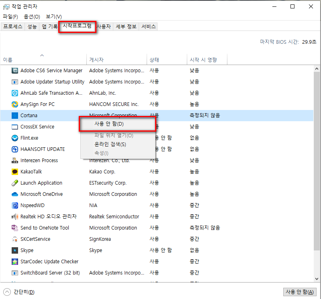Select the Microsoft OneDrive row name
The width and height of the screenshot is (321, 299).
pyautogui.click(x=41, y=194)
